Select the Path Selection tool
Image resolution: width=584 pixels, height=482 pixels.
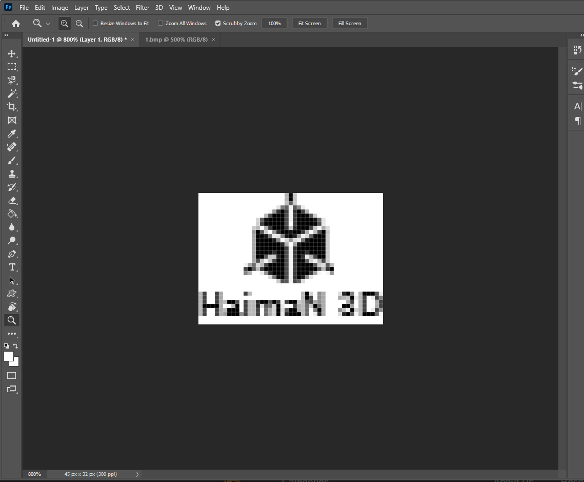(12, 280)
